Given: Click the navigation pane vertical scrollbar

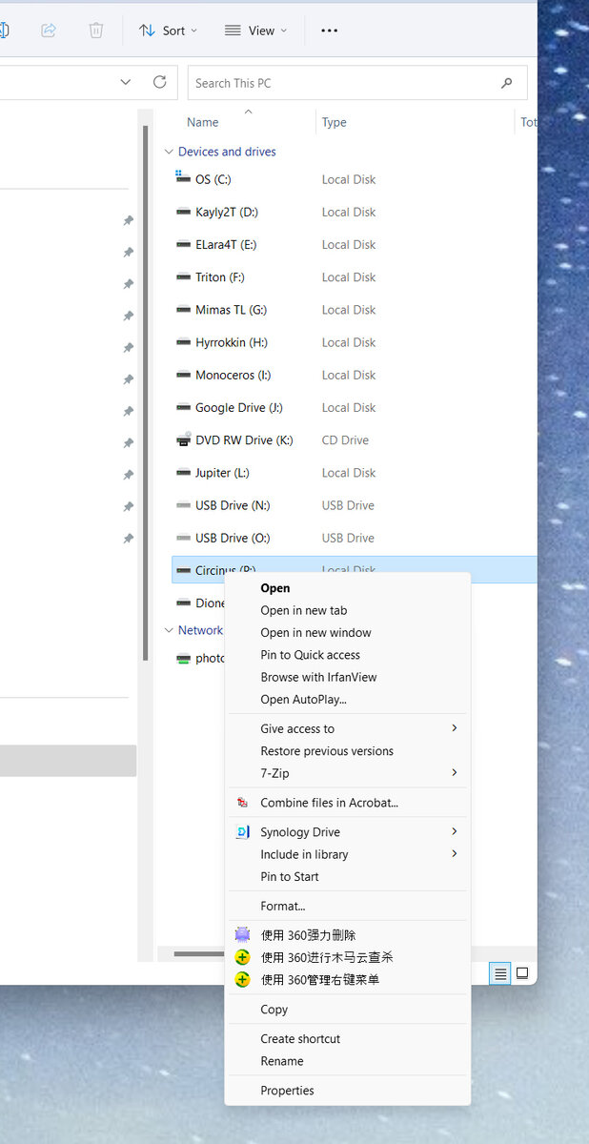Looking at the screenshot, I should 145,393.
